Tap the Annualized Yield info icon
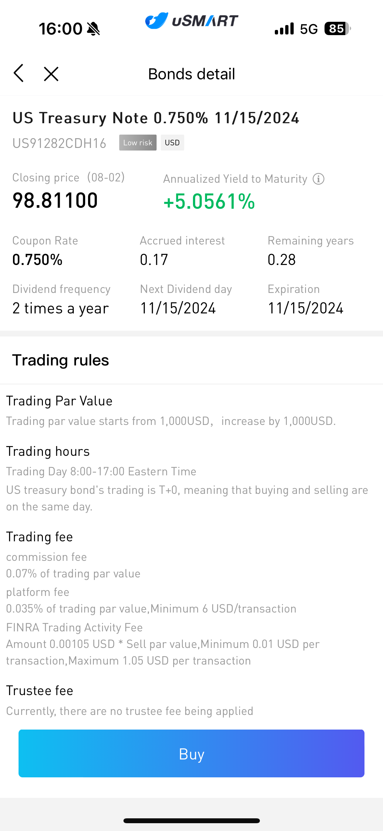 318,179
